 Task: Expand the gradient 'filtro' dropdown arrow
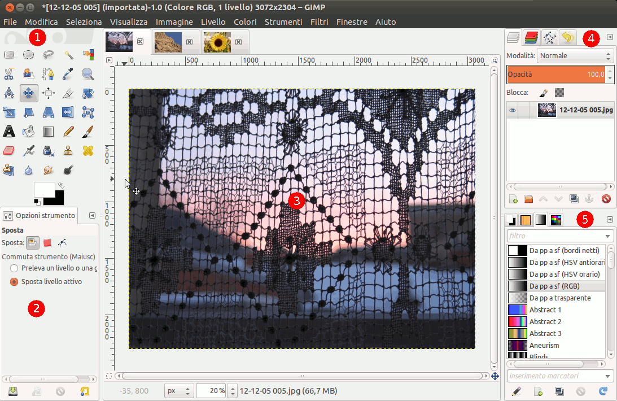(608, 236)
